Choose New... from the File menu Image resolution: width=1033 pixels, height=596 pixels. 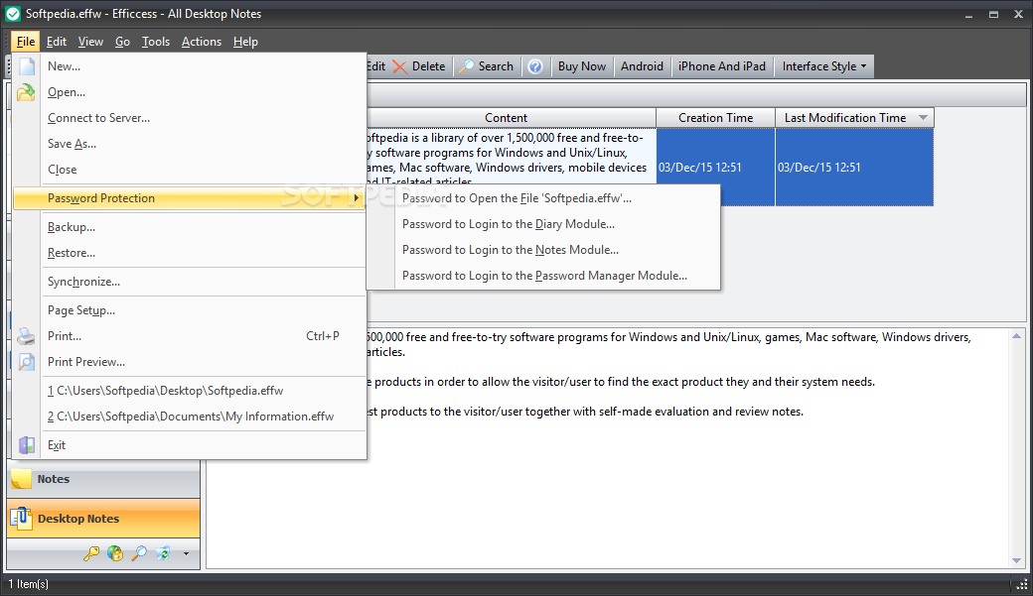(x=190, y=66)
